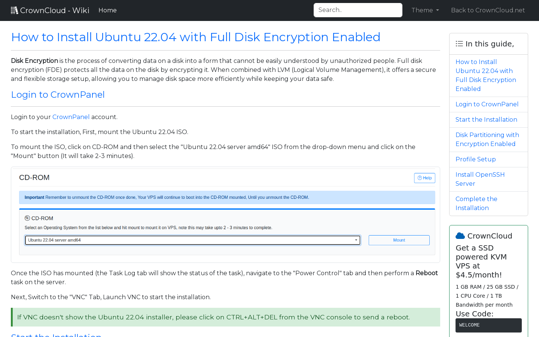The image size is (539, 337).
Task: Open the 'Ubuntu 22.04 server amd64' selector
Action: [192, 240]
